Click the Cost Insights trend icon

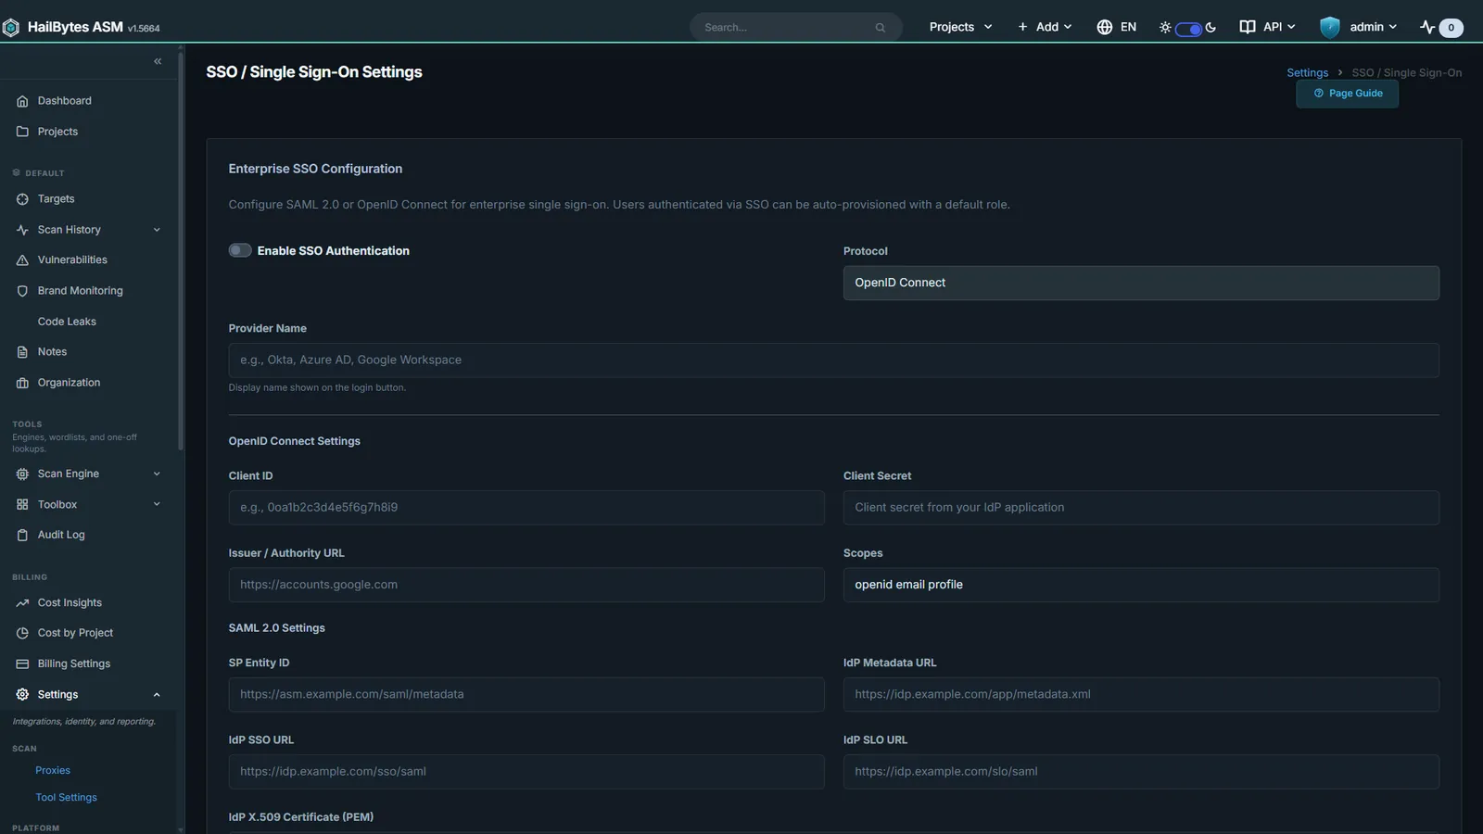pyautogui.click(x=22, y=602)
